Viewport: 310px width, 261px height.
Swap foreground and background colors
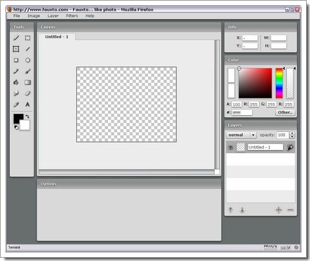27,116
